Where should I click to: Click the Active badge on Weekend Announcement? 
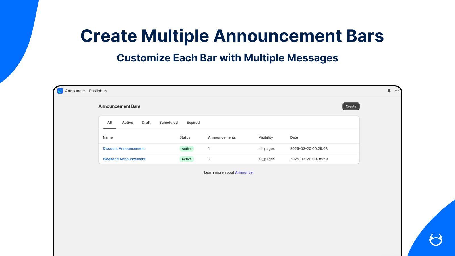(186, 159)
